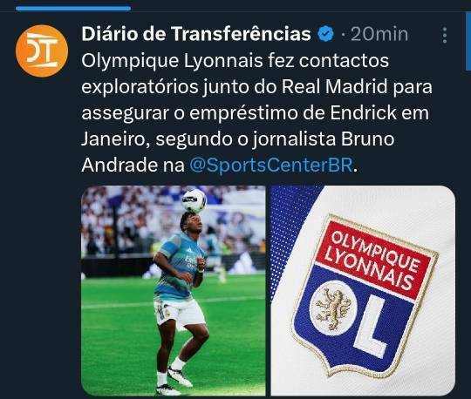This screenshot has width=471, height=399.
Task: Open the Endrick ball-juggling photo
Action: click(x=174, y=290)
